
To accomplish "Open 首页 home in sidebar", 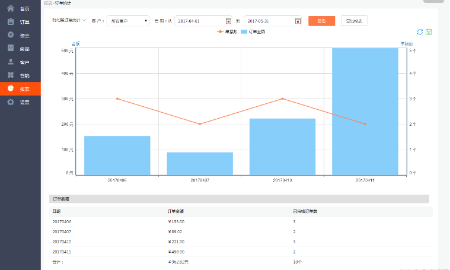I will (x=20, y=9).
